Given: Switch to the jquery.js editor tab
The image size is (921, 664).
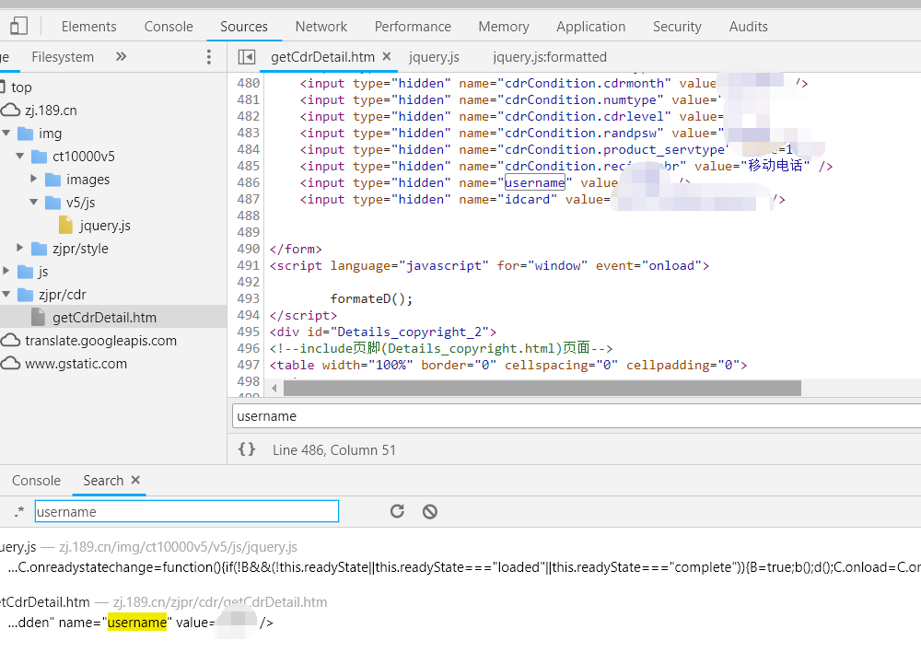Looking at the screenshot, I should coord(434,57).
